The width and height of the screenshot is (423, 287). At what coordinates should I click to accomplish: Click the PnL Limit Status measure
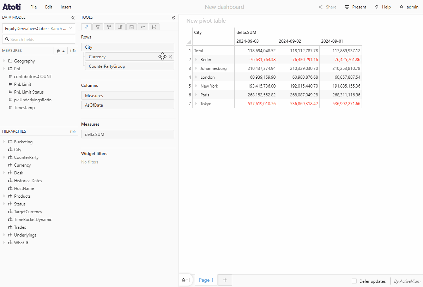[x=29, y=92]
